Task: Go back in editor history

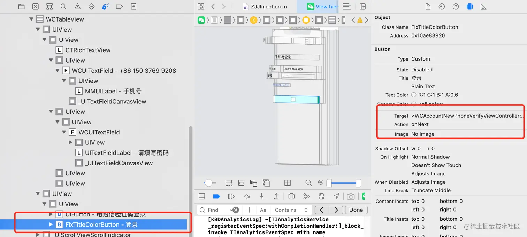Action: click(x=213, y=7)
